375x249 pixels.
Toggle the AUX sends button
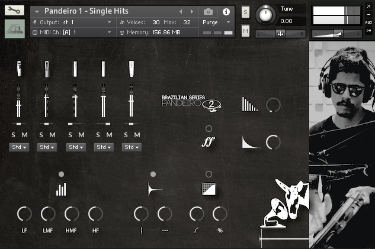click(368, 22)
